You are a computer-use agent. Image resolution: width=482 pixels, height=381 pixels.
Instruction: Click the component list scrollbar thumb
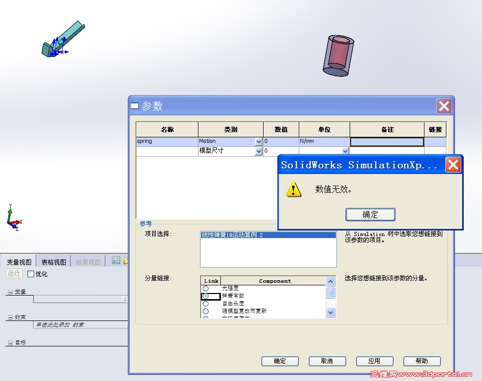(330, 292)
